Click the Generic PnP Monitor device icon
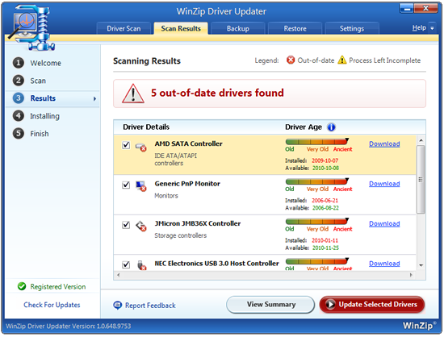Image resolution: width=444 pixels, height=337 pixels. click(x=140, y=186)
